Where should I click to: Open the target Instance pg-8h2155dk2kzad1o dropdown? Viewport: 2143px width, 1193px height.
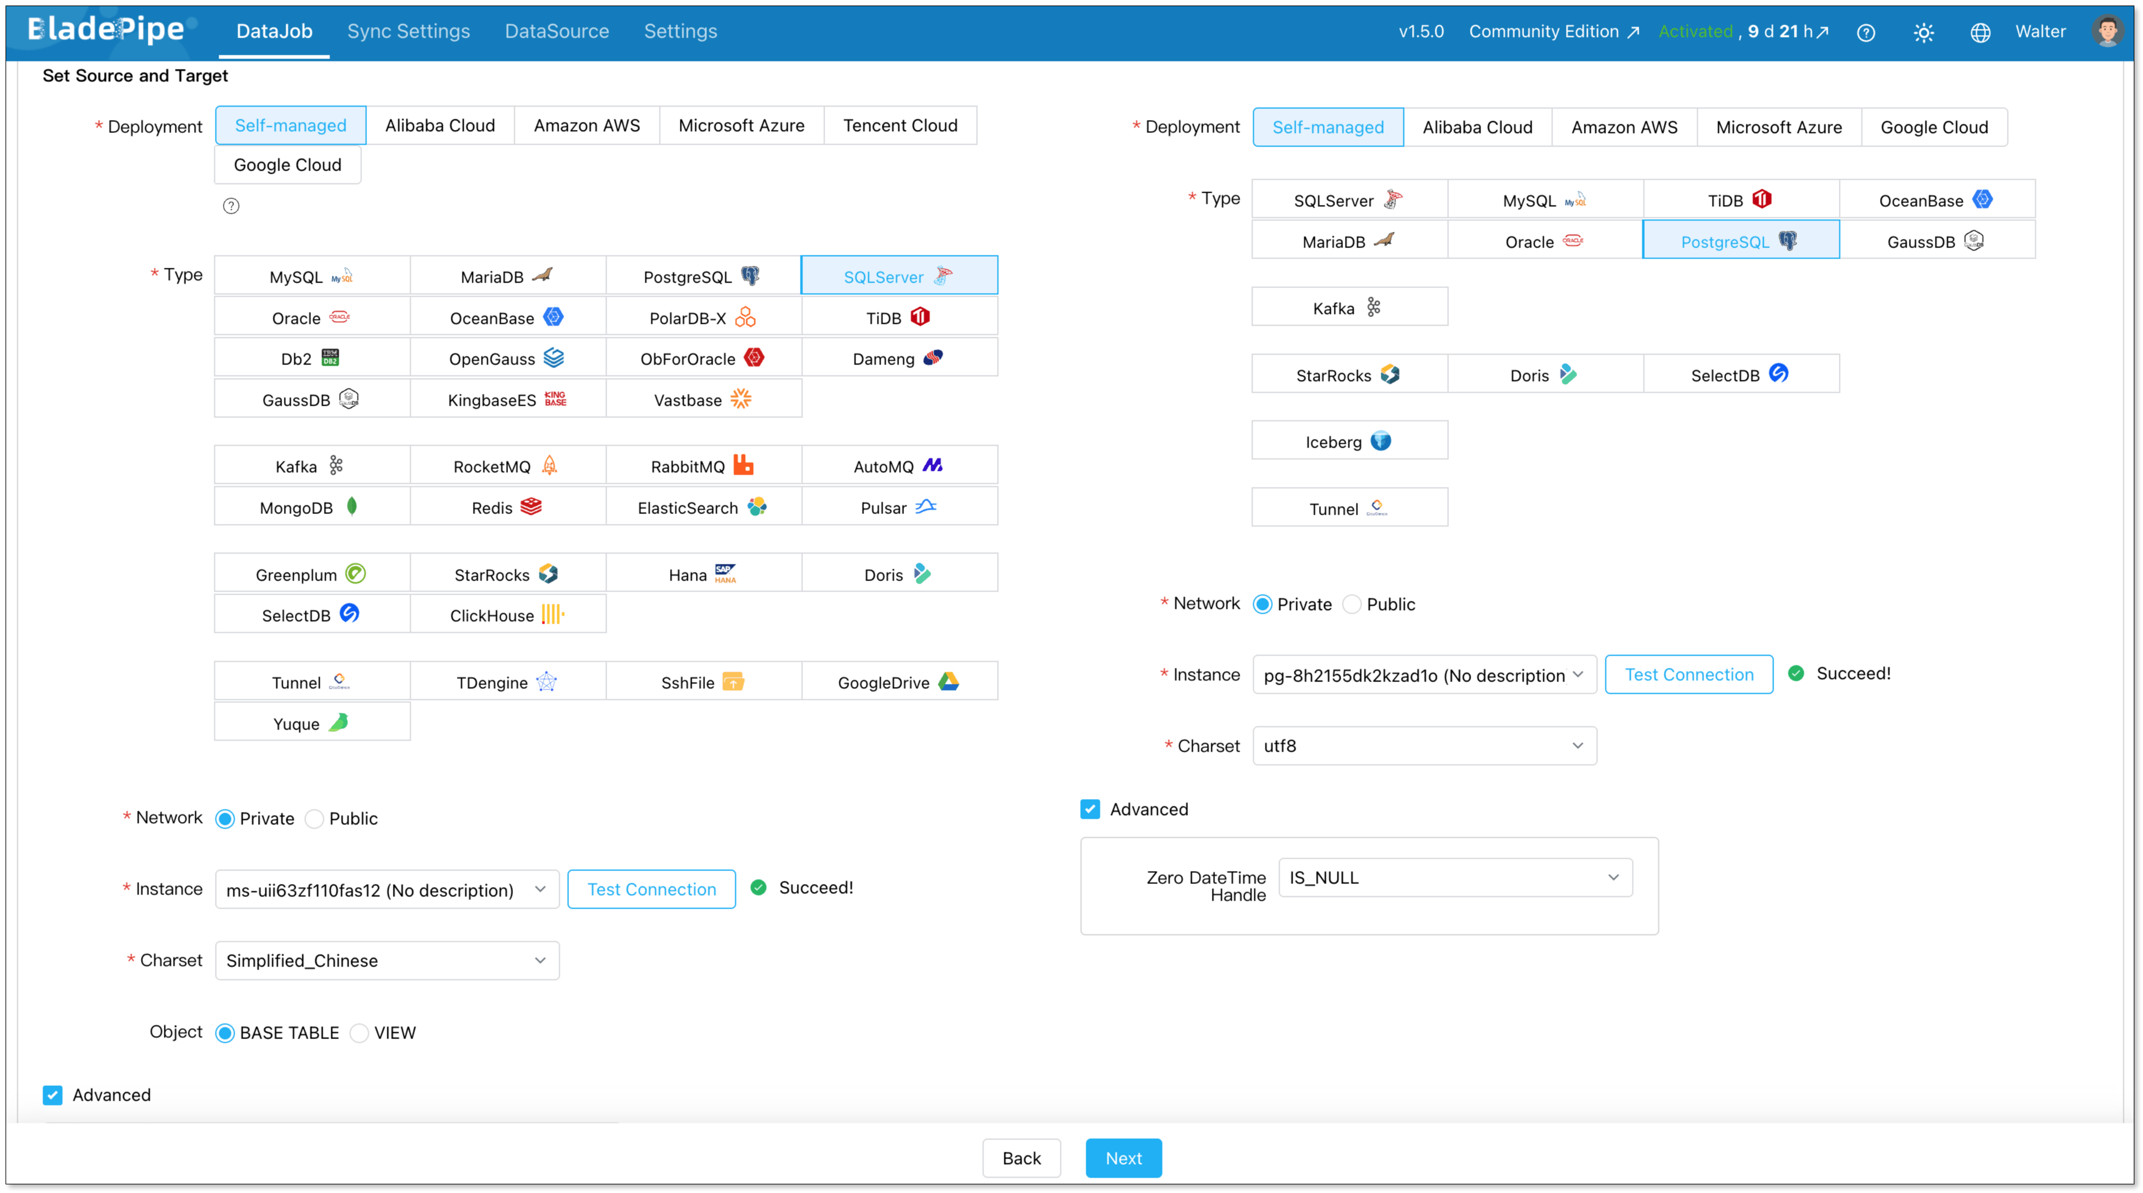point(1423,675)
